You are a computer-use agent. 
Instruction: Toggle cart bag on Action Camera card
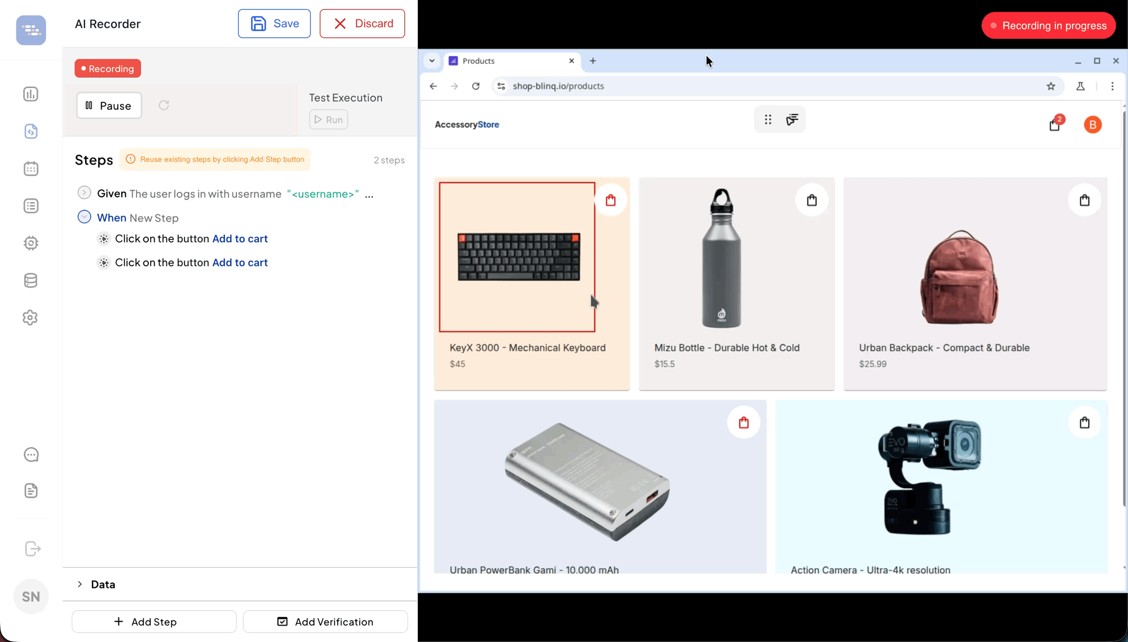(x=1084, y=423)
